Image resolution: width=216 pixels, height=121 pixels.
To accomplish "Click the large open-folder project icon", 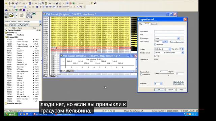I will tap(11, 15).
